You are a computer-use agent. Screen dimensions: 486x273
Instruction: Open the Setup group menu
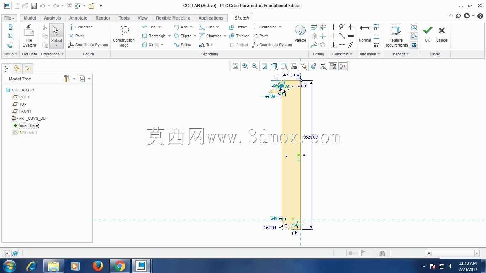[10, 54]
